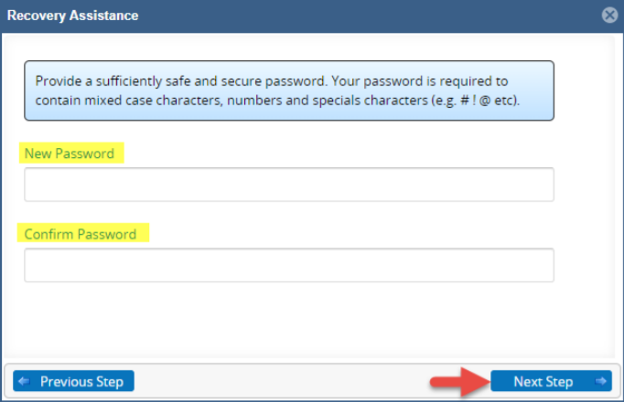This screenshot has height=402, width=624.
Task: Click the 'Previous Step' text label
Action: (82, 381)
